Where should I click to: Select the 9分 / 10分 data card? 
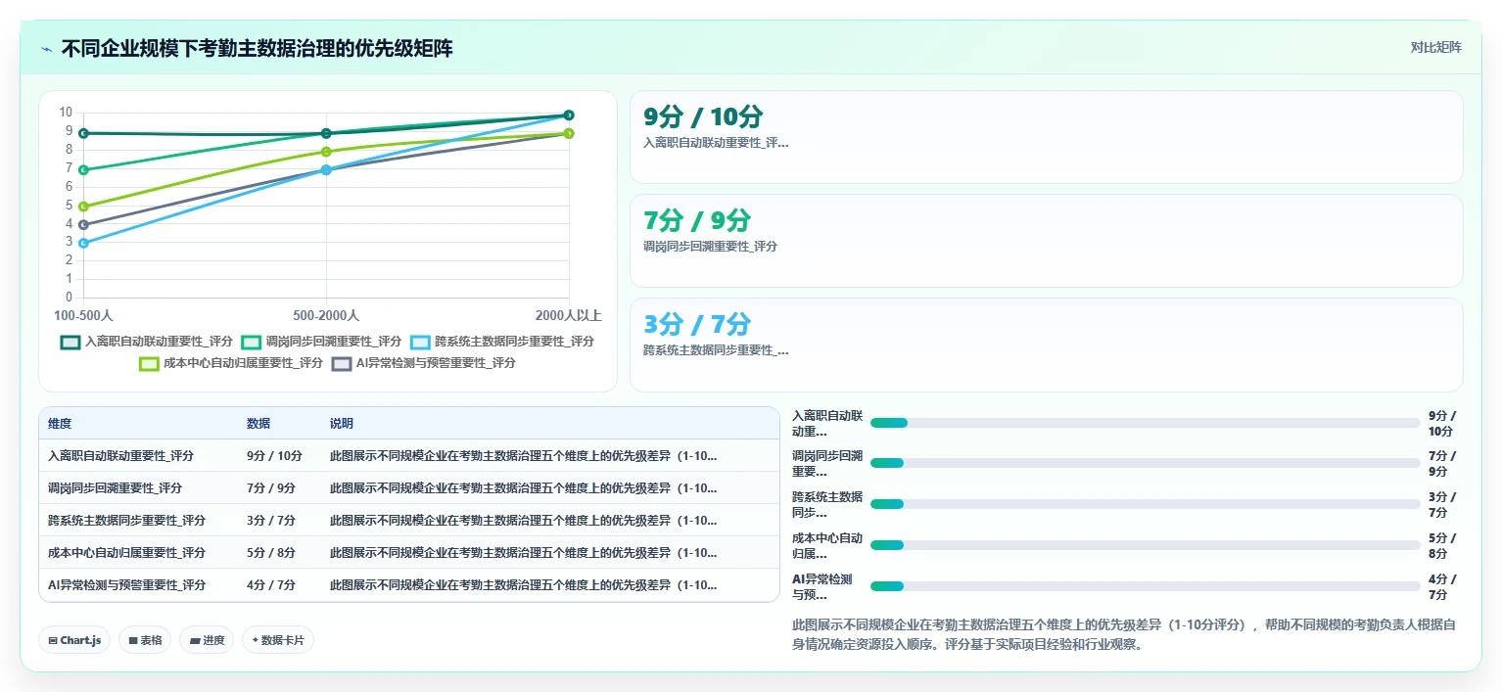[1046, 137]
